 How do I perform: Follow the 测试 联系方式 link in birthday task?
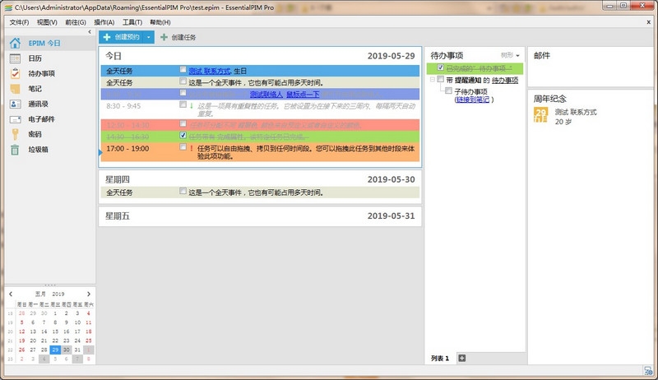click(x=210, y=71)
